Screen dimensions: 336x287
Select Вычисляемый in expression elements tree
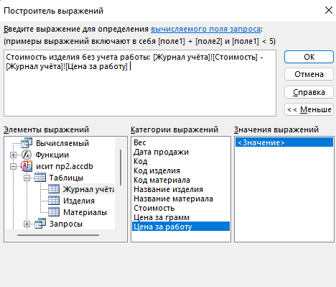[x=62, y=143]
